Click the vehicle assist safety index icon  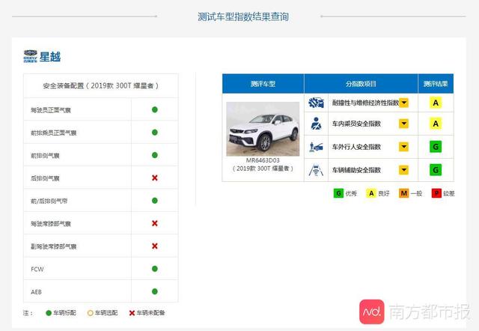(317, 170)
